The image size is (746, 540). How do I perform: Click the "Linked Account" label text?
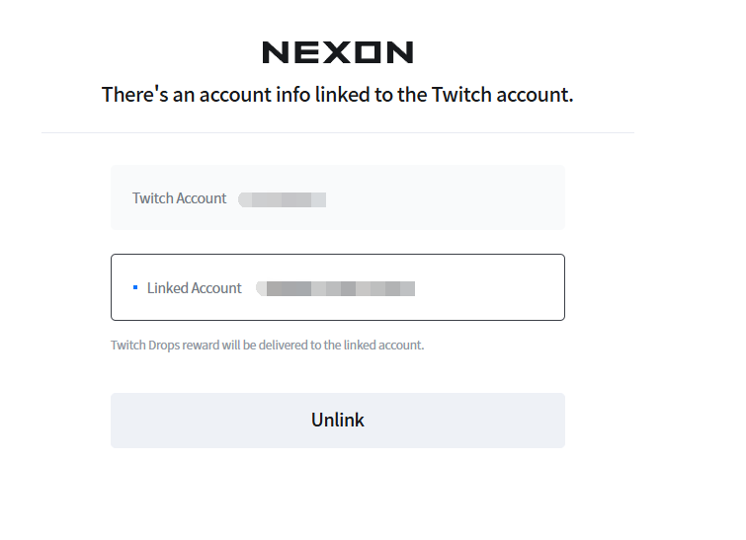coord(194,288)
